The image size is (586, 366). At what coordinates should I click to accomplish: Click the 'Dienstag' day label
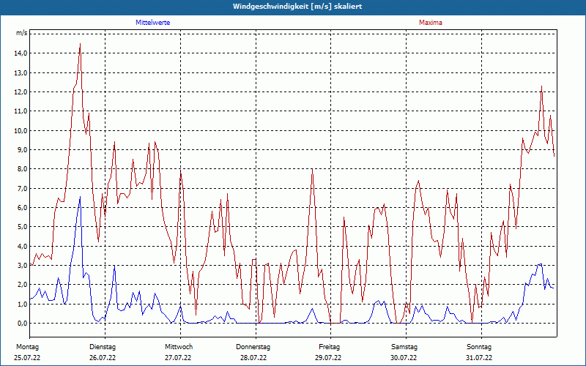coord(103,347)
